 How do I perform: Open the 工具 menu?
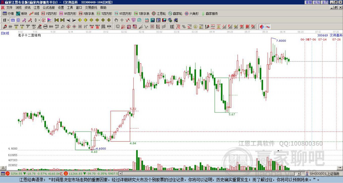coord(70,8)
